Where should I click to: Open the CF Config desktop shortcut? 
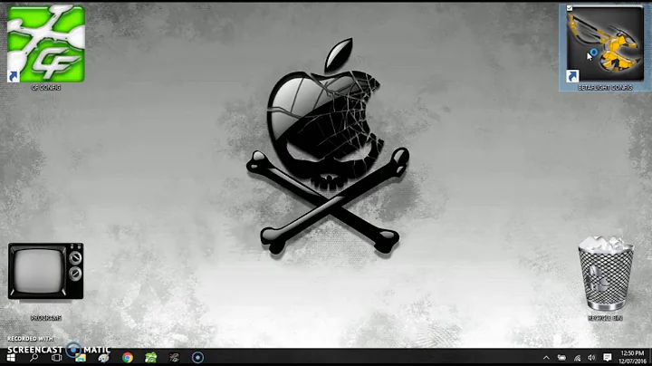click(x=46, y=43)
